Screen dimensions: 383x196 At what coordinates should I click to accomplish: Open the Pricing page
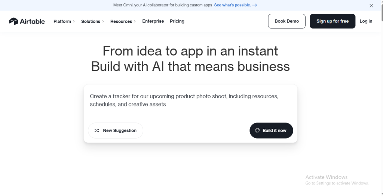(x=177, y=21)
